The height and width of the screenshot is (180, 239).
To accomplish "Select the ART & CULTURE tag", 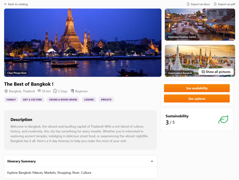I will pos(32,100).
